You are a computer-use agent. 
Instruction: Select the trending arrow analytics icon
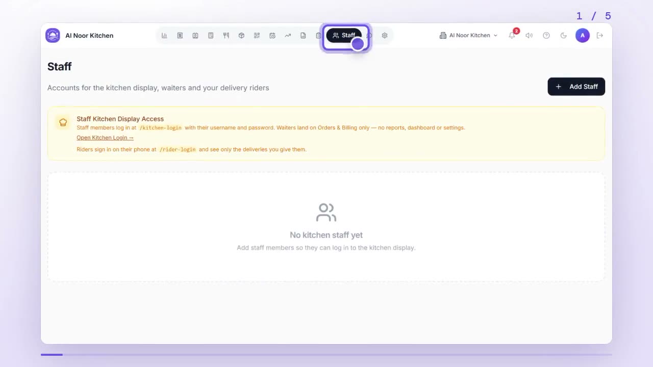pyautogui.click(x=288, y=36)
